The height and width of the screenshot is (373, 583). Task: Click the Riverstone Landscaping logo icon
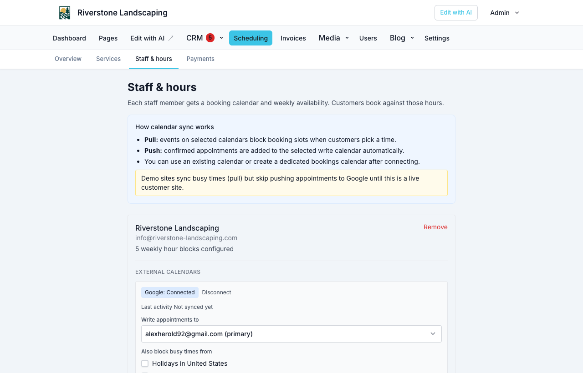click(65, 13)
